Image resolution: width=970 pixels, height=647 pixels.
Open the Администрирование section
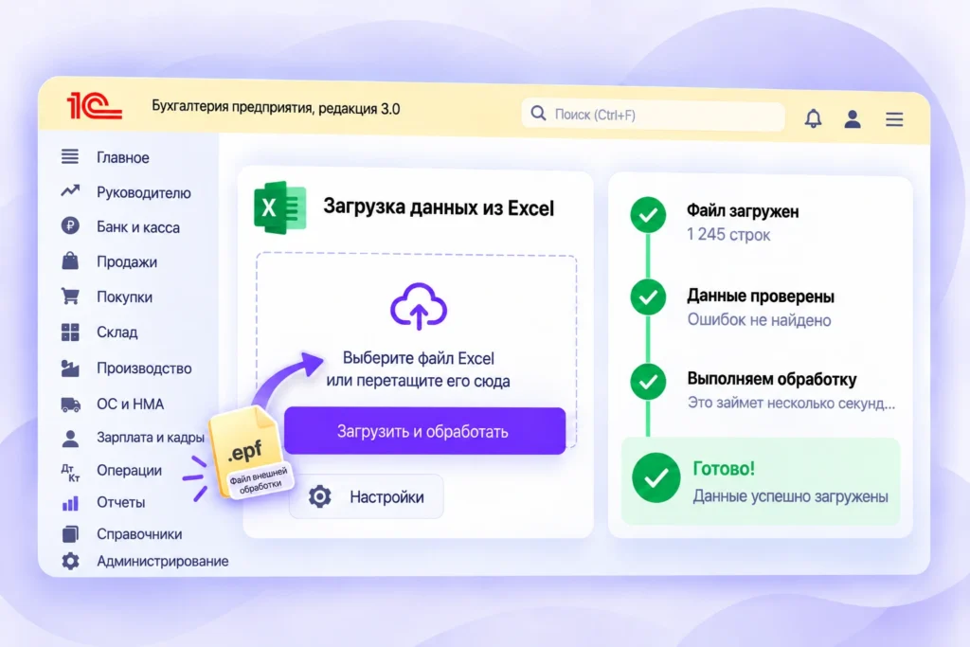163,561
